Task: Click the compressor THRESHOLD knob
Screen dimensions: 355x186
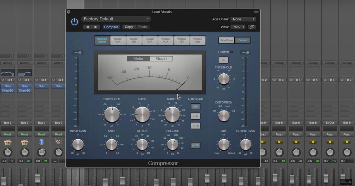Action: coord(112,115)
